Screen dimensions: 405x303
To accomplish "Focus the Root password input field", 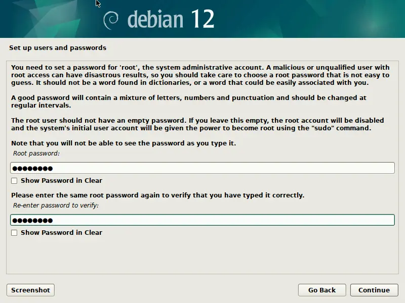I will coord(202,168).
